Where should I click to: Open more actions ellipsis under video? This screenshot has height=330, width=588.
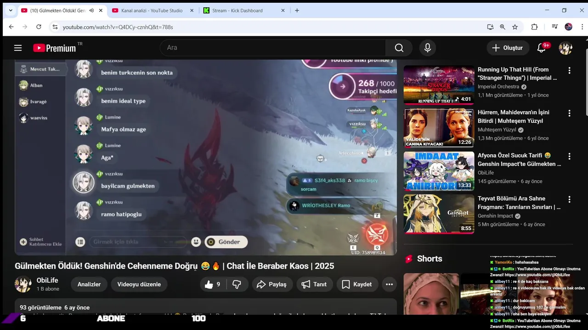389,284
